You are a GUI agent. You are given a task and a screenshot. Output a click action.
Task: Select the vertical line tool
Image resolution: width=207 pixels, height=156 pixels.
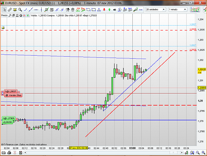tap(41, 10)
